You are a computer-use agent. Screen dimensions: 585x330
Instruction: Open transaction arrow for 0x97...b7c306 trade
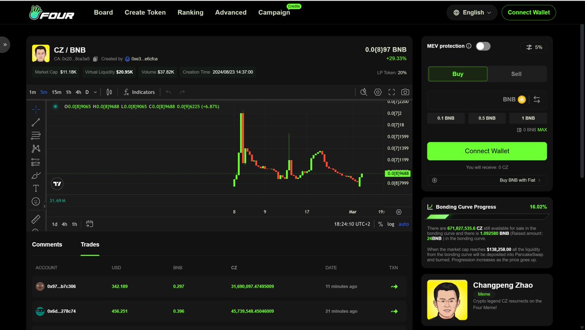[x=394, y=287]
